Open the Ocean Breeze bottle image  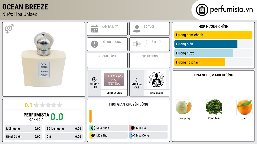(44, 60)
